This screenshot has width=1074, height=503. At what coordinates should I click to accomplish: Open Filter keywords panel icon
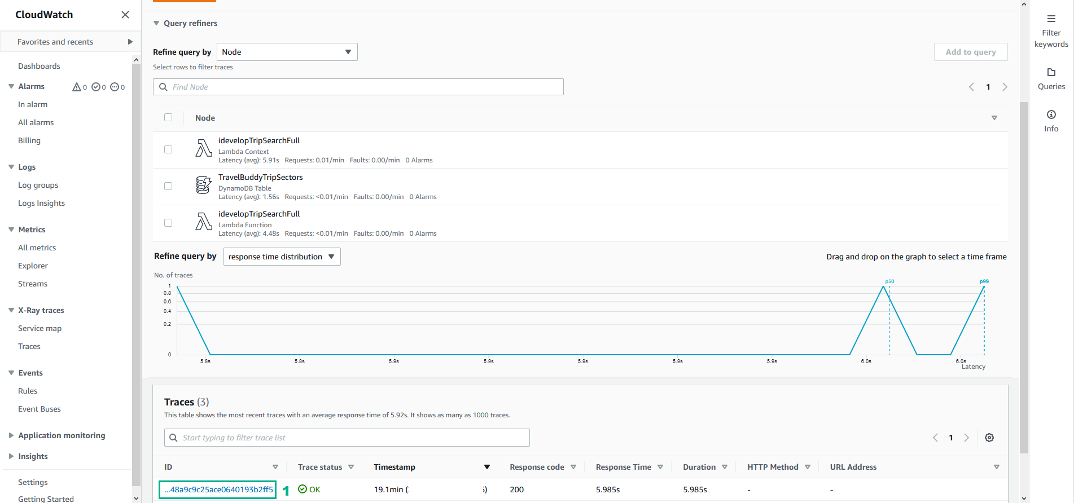pos(1051,19)
